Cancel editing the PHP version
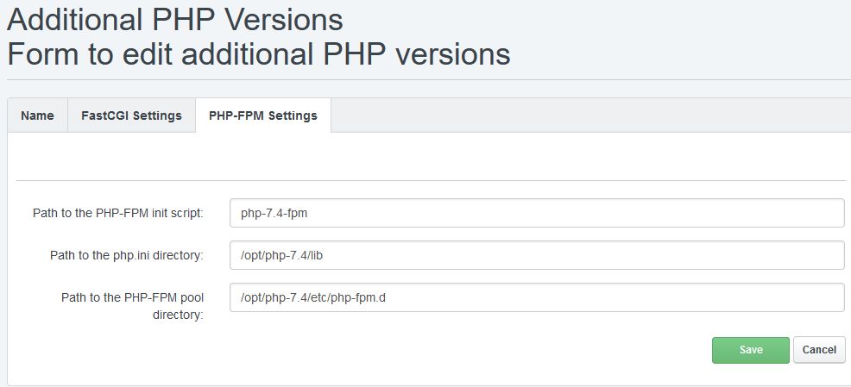The width and height of the screenshot is (851, 387). click(819, 350)
